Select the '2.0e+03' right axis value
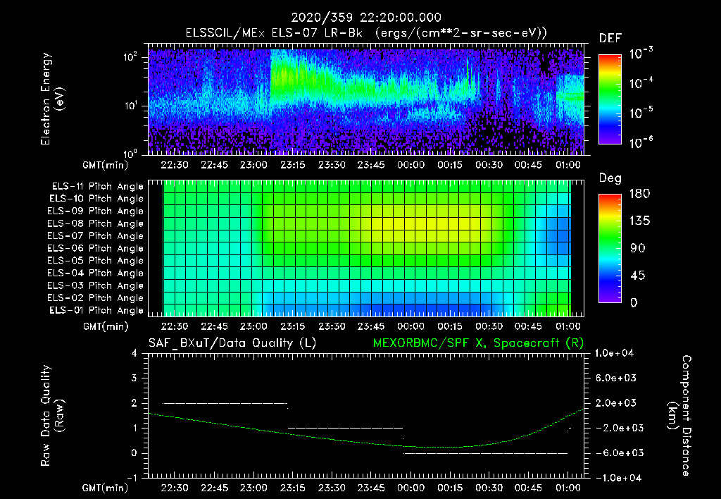This screenshot has height=499, width=721. (615, 402)
